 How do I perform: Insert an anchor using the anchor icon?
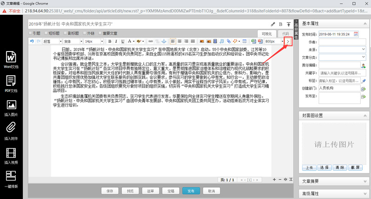164,41
